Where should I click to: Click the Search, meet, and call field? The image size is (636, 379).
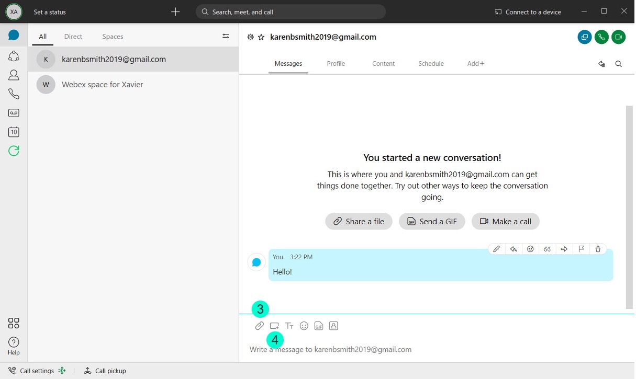pyautogui.click(x=291, y=12)
